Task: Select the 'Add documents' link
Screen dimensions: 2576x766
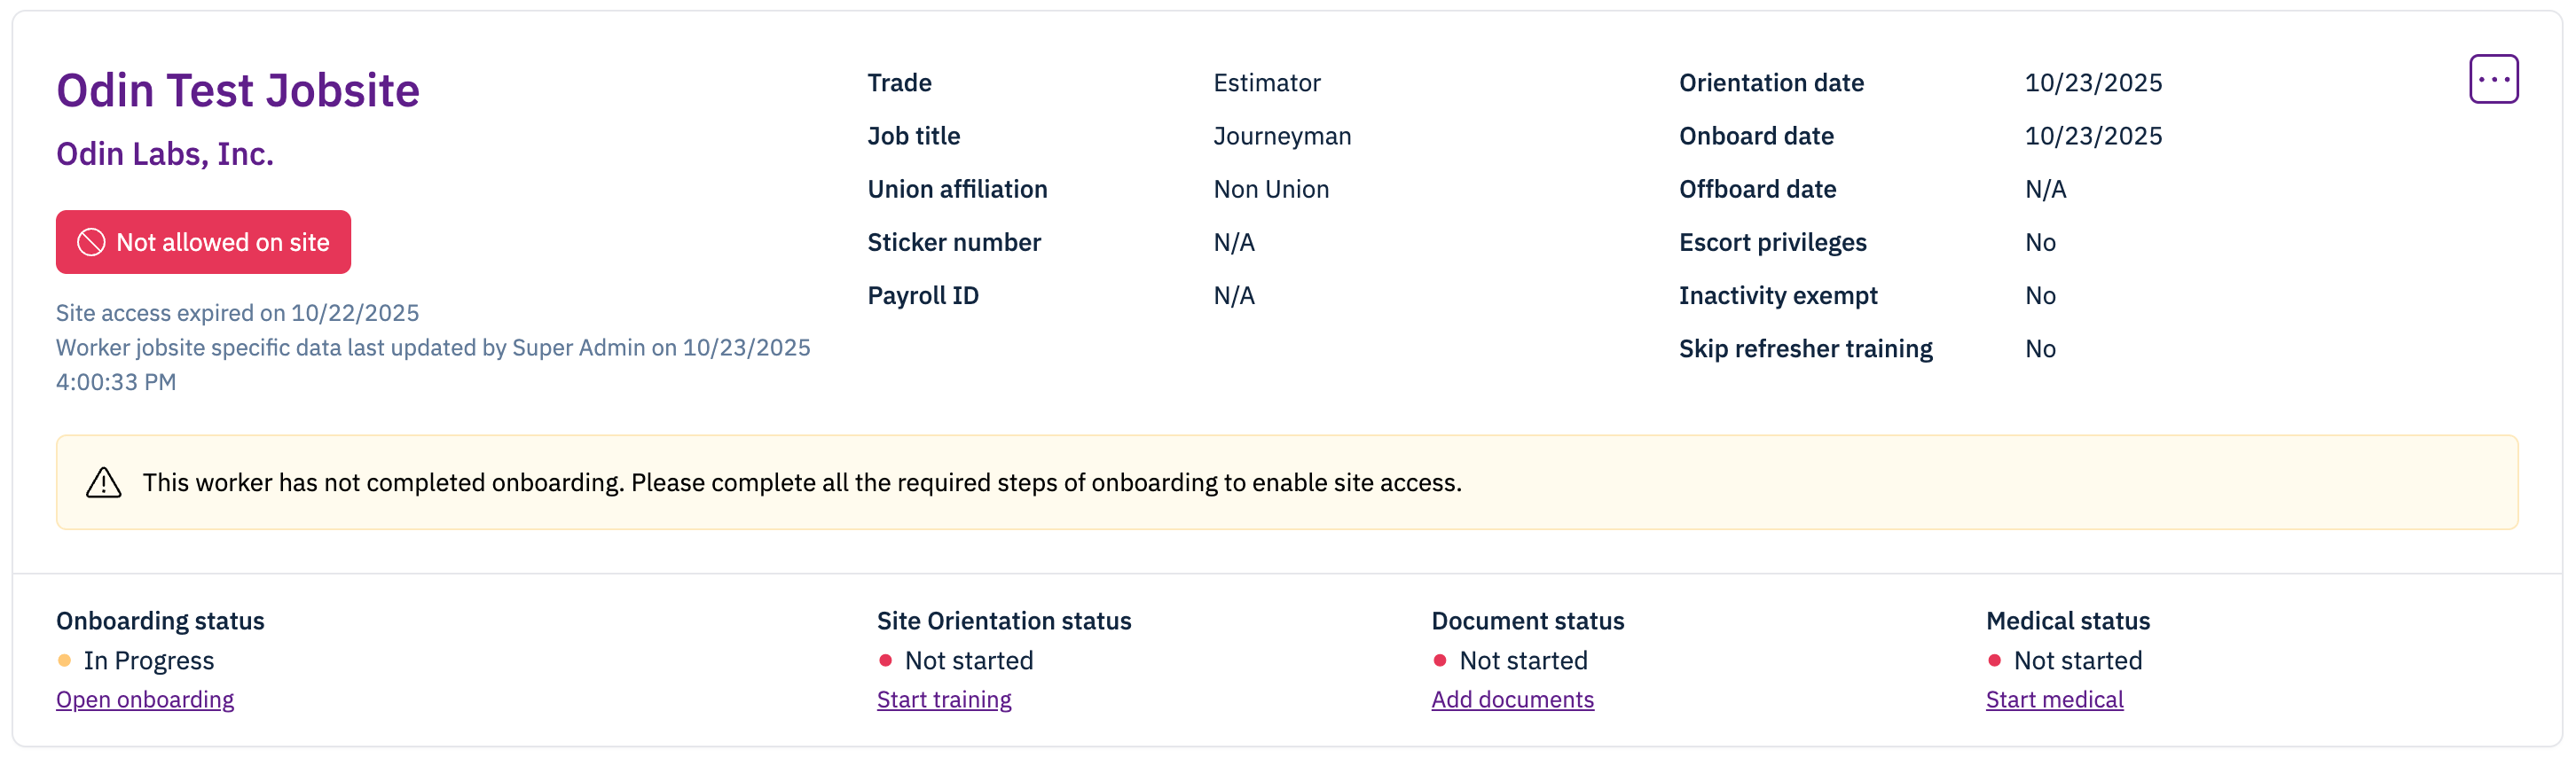Action: tap(1512, 699)
